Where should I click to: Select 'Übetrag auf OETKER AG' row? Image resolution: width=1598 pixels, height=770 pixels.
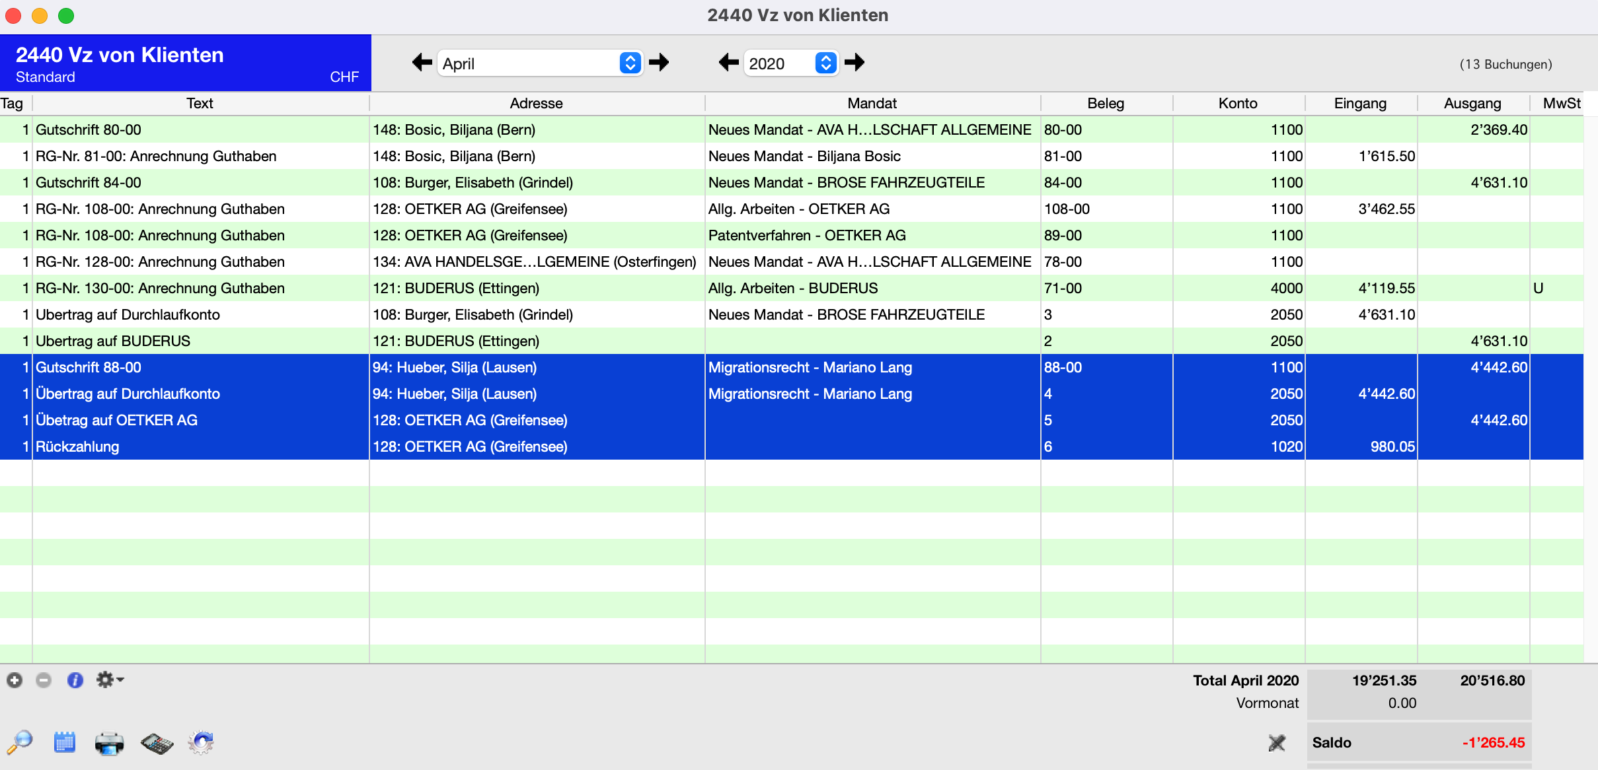point(792,420)
